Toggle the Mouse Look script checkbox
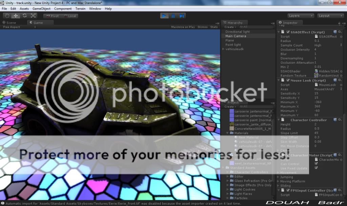This screenshot has height=206, width=347. pos(288,80)
